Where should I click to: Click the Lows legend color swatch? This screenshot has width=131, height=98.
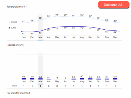coord(9,28)
